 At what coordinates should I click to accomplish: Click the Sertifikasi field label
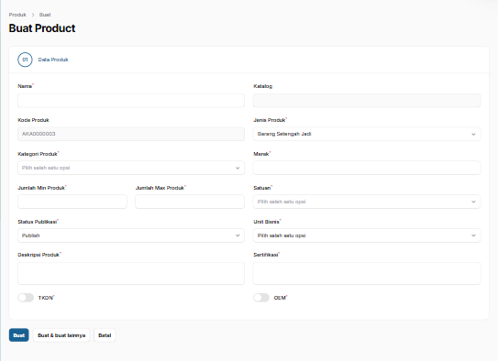coord(266,255)
